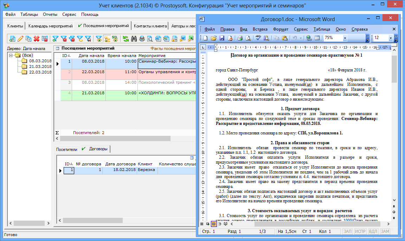Open the Undo history dropdown arrow

301,38
